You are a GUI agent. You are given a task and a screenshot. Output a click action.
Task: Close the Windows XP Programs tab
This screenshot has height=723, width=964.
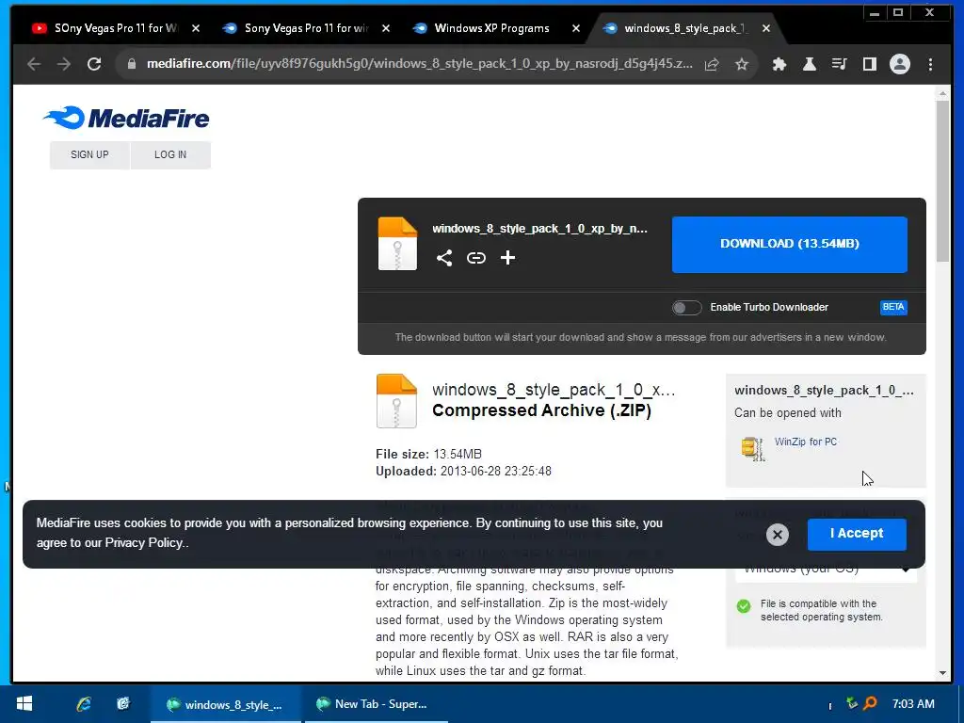[576, 28]
